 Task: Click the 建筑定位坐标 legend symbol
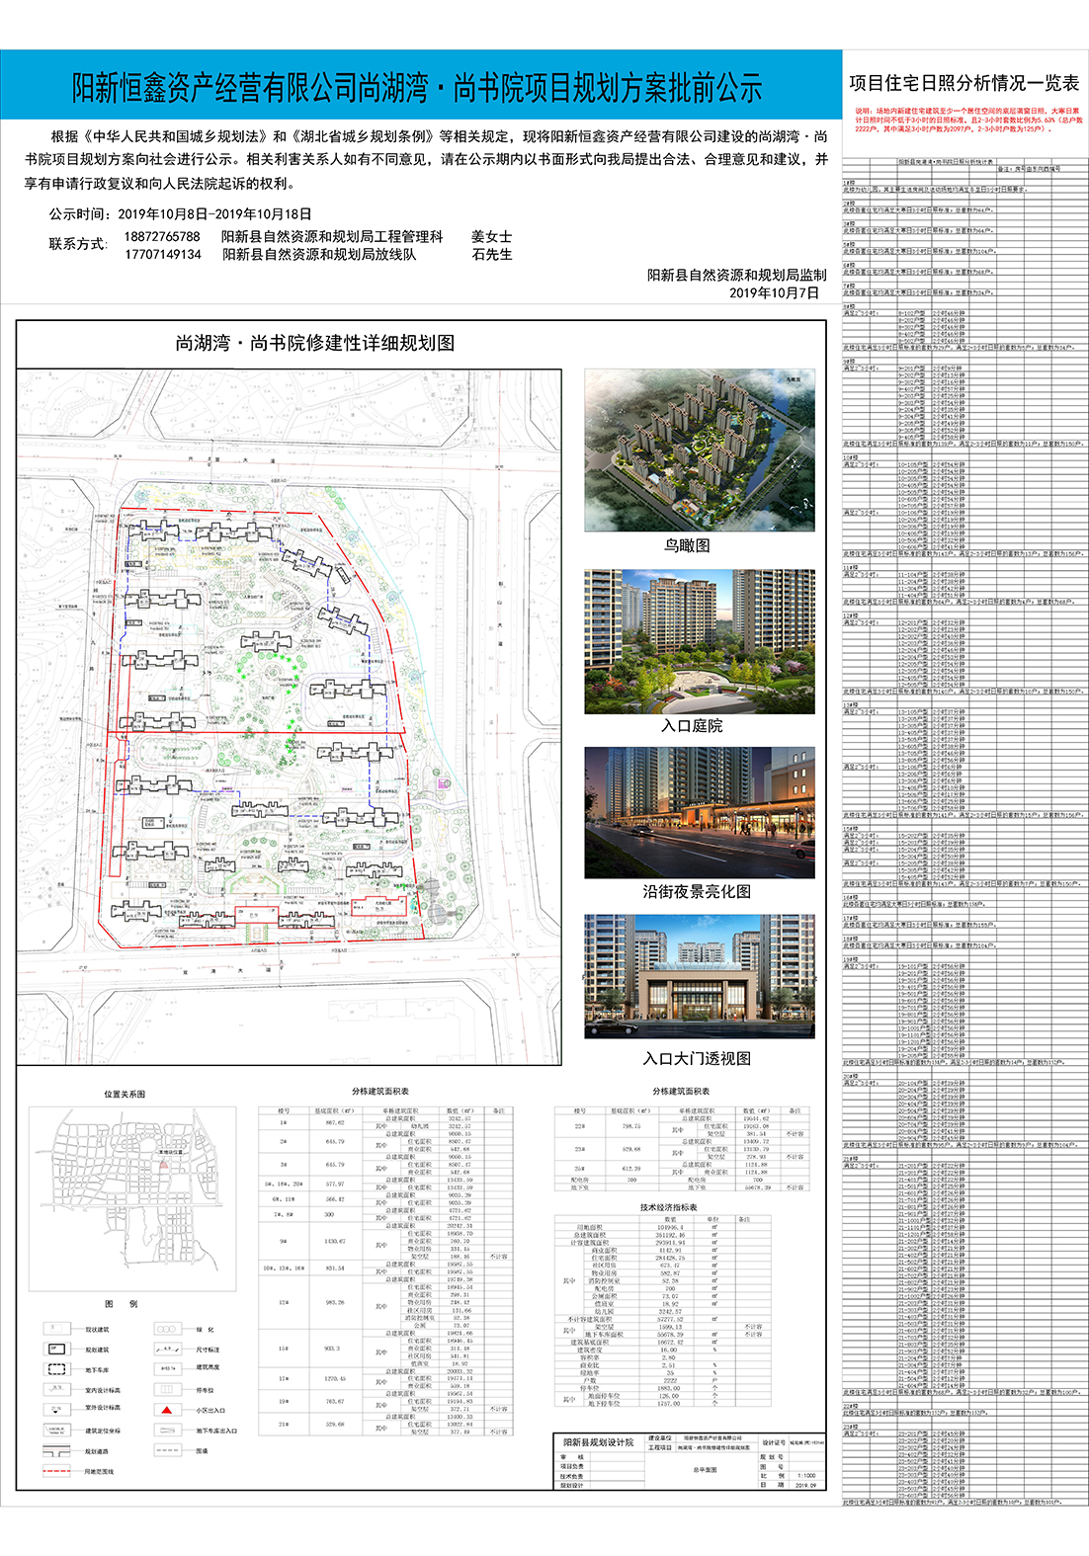click(x=57, y=1430)
